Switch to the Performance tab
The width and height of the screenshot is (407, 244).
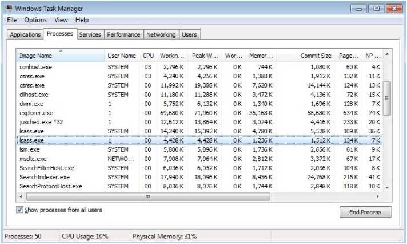pyautogui.click(x=123, y=34)
